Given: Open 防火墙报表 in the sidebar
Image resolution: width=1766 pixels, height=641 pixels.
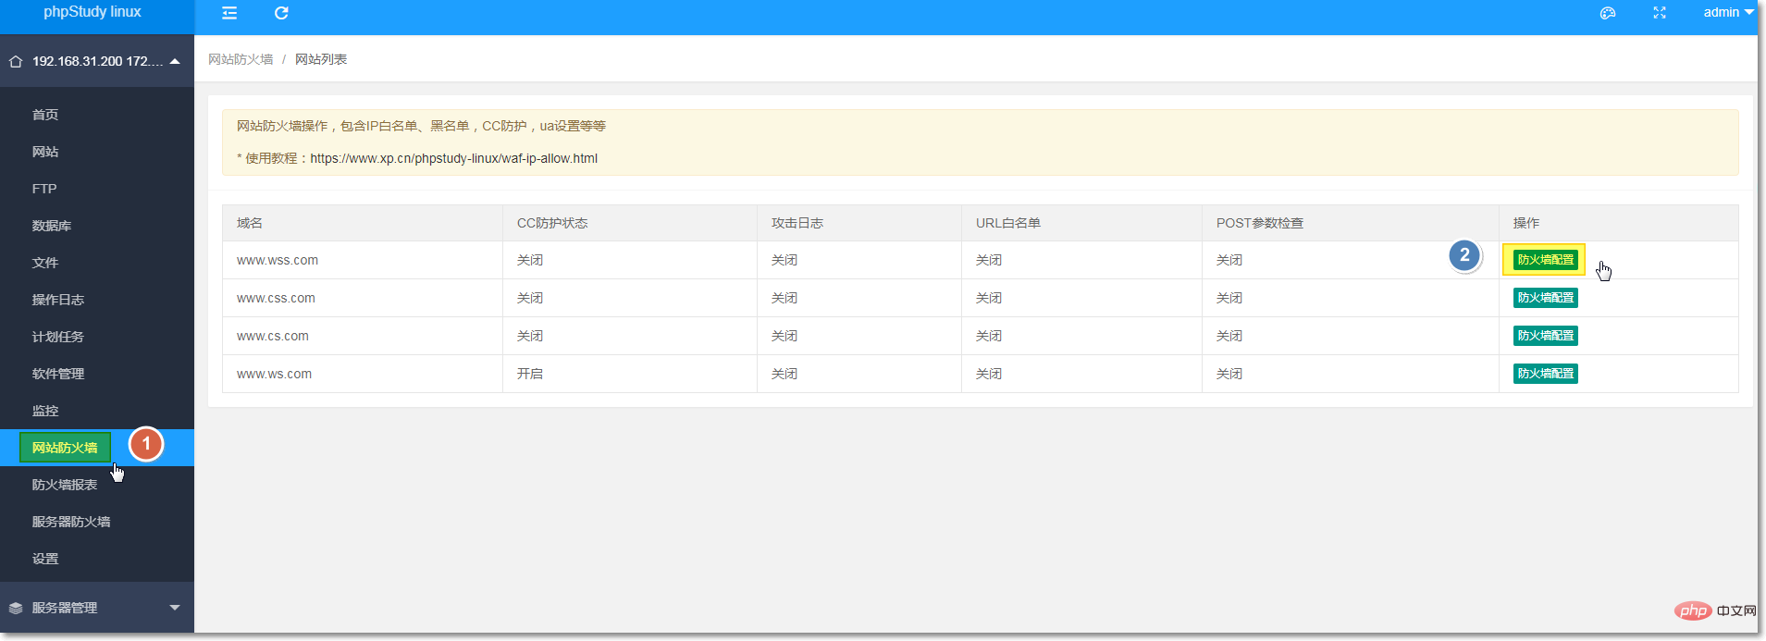Looking at the screenshot, I should 65,485.
